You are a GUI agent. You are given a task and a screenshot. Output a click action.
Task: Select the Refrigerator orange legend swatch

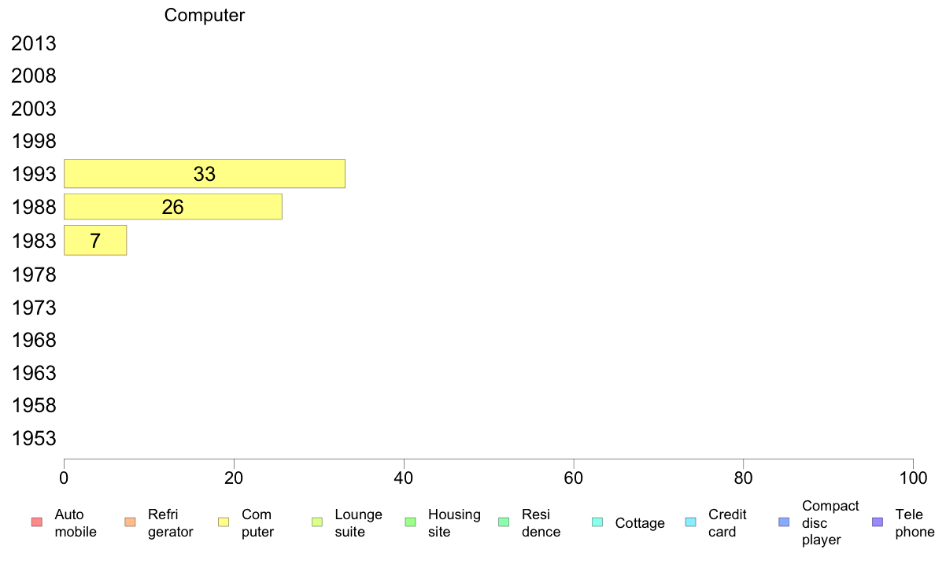pos(130,522)
